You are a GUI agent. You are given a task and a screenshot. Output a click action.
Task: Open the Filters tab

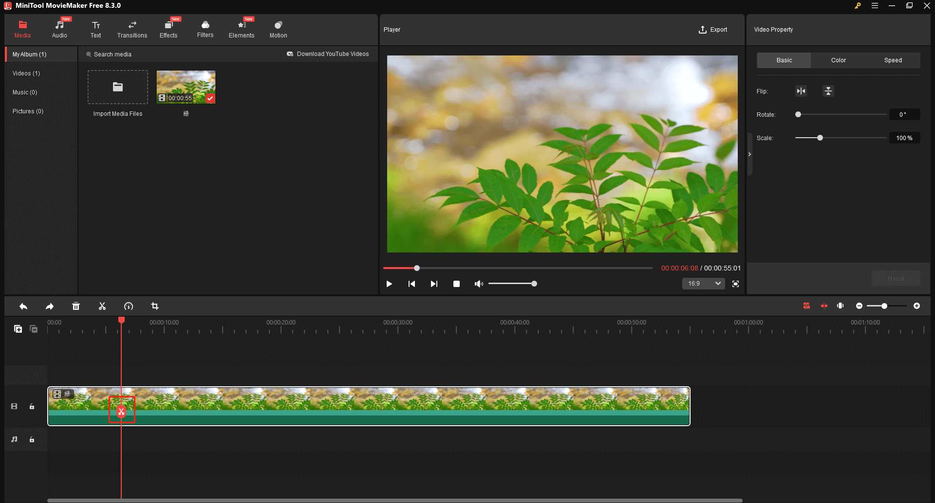click(205, 29)
